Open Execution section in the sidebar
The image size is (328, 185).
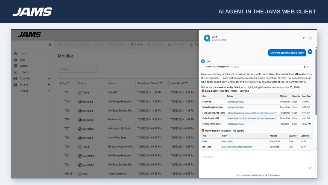click(25, 78)
